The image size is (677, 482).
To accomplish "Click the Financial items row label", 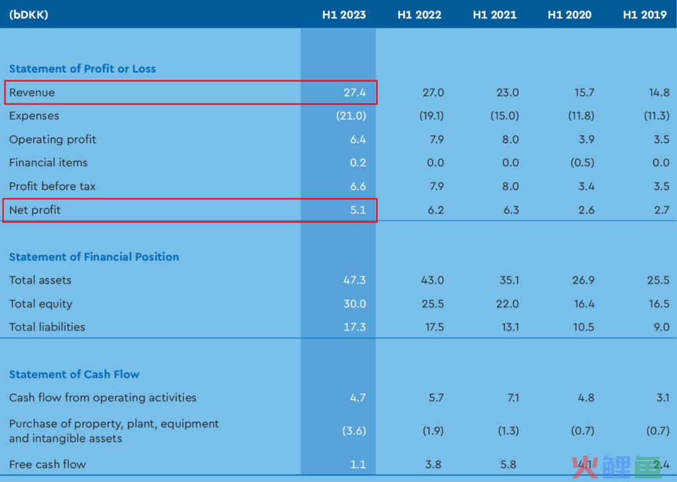I will [48, 162].
